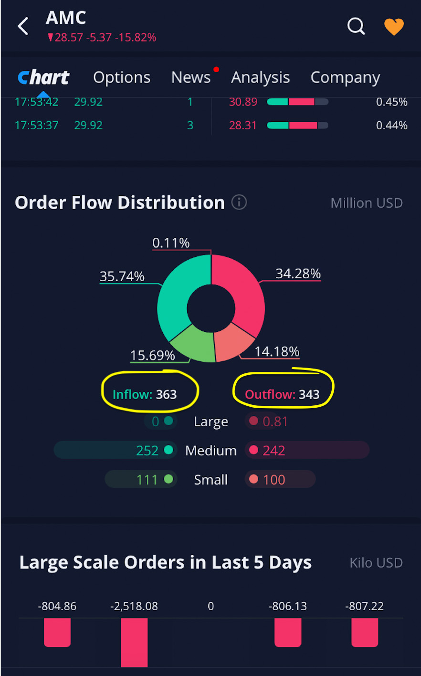The image size is (421, 676).
Task: Tap the Small inflow 111 bar
Action: (x=141, y=479)
